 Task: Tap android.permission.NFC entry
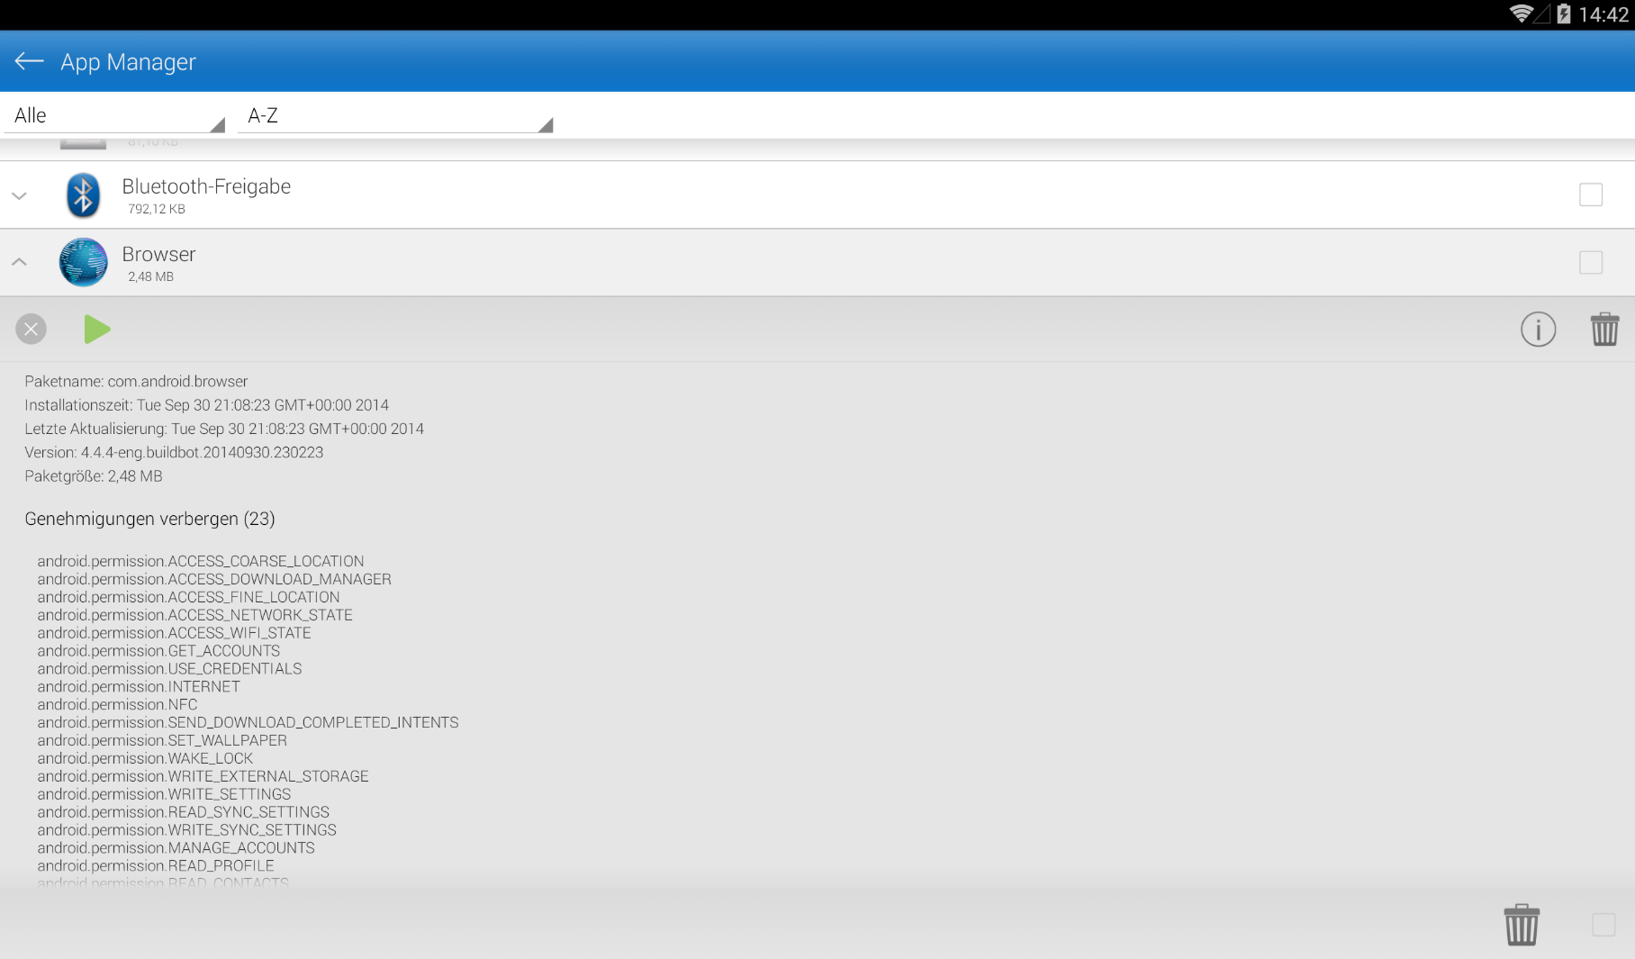click(117, 705)
